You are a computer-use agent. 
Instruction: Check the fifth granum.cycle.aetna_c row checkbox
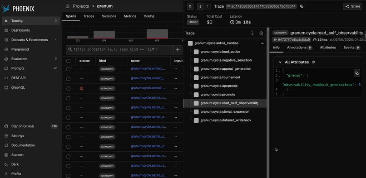coord(69,137)
